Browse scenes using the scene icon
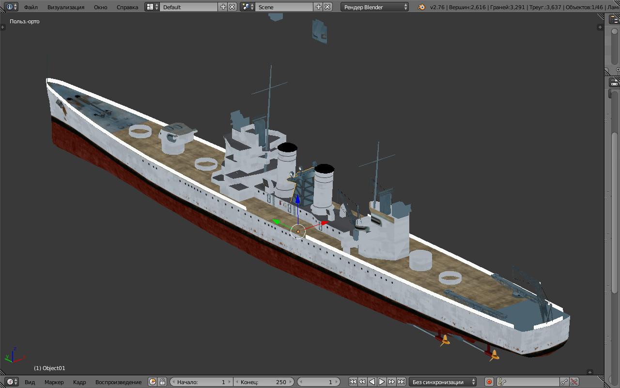 (x=248, y=7)
